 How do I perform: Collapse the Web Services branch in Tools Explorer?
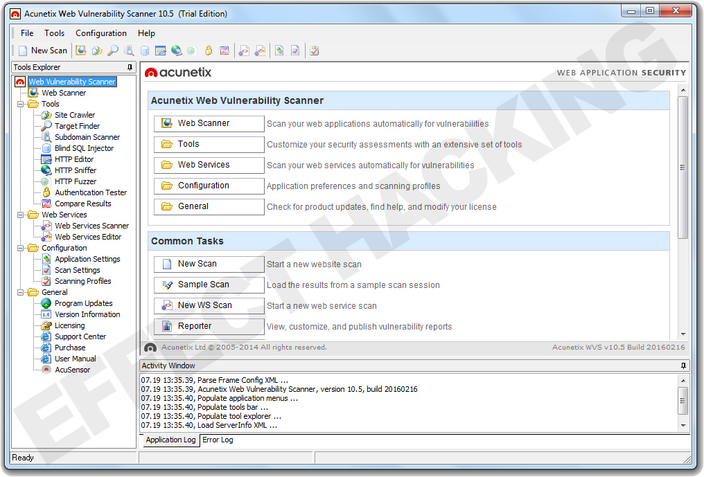pos(20,215)
